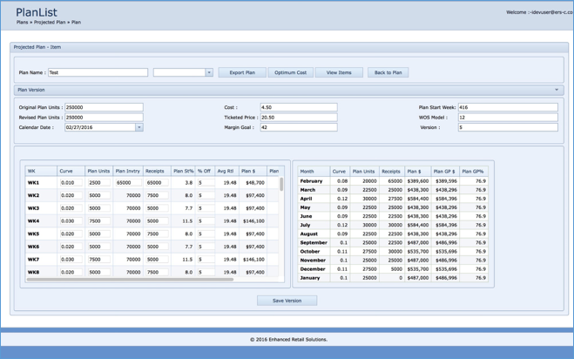
Task: Save the current plan version
Action: (287, 301)
